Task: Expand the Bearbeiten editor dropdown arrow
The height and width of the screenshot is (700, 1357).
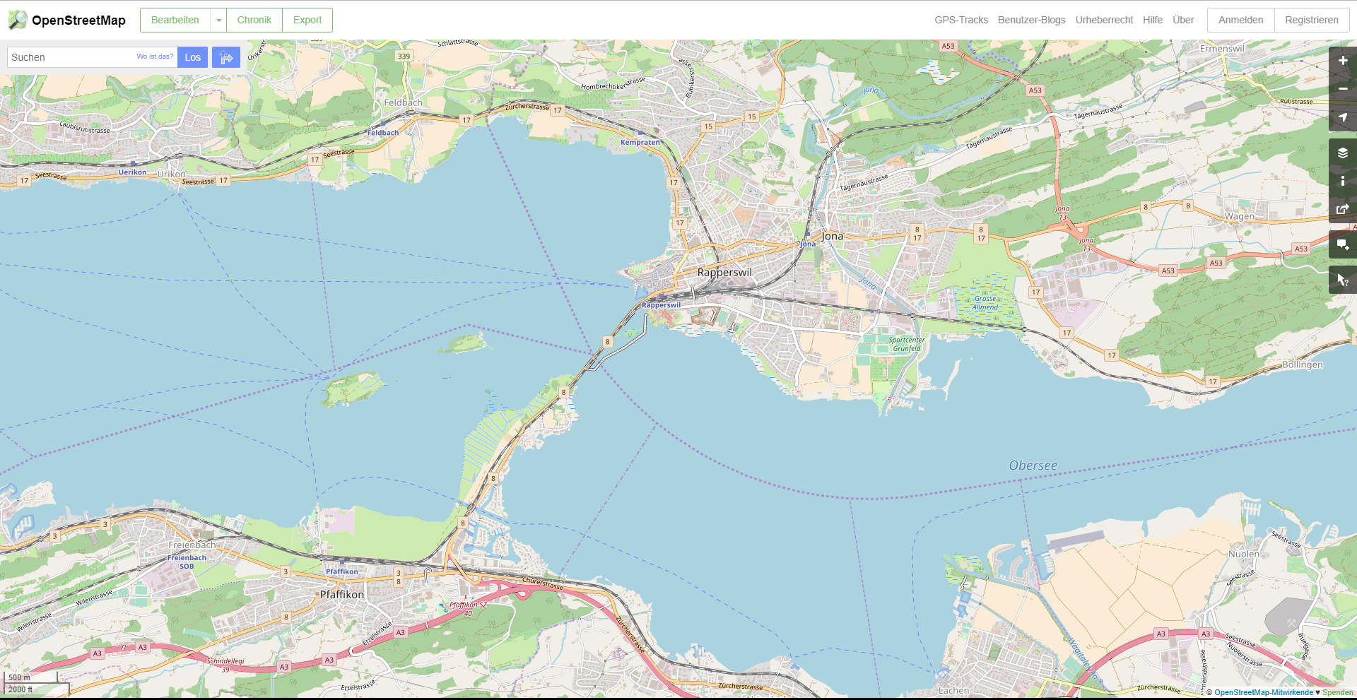Action: click(x=219, y=20)
